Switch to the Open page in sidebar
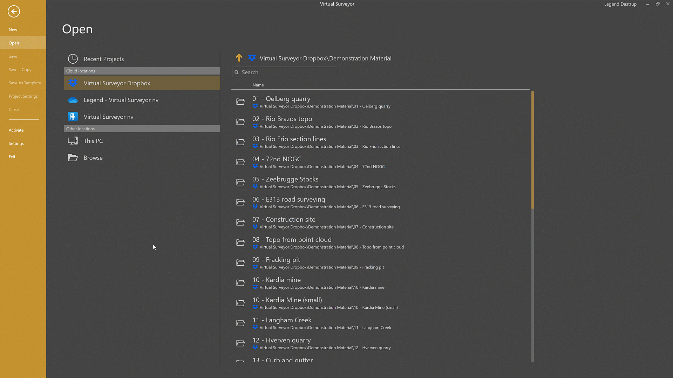Image resolution: width=673 pixels, height=378 pixels. point(14,43)
